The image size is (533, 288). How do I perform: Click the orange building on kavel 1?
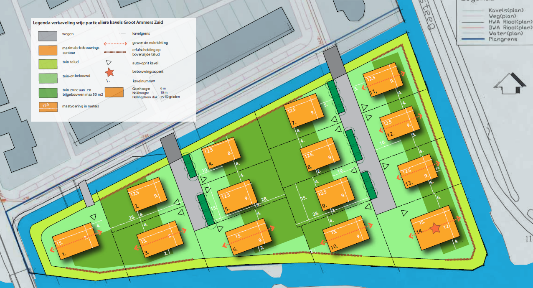76,242
